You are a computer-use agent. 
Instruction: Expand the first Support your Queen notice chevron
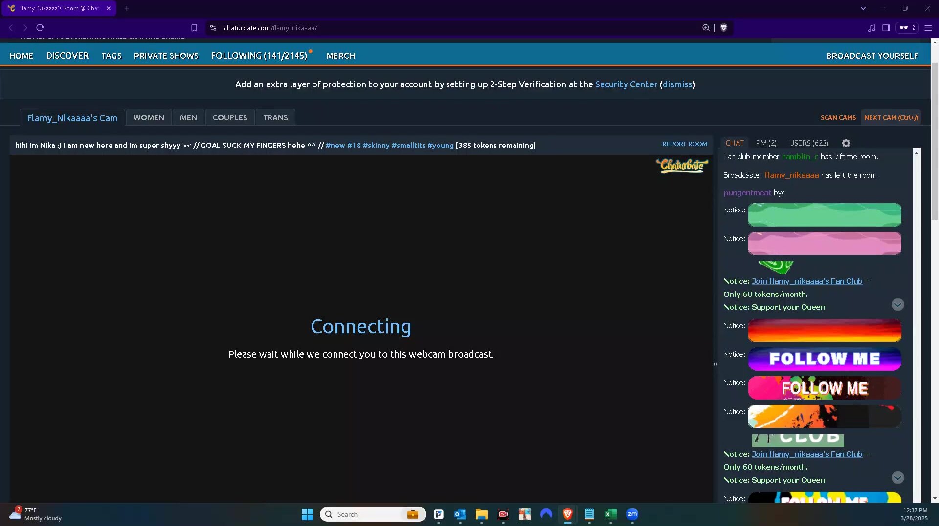tap(897, 305)
